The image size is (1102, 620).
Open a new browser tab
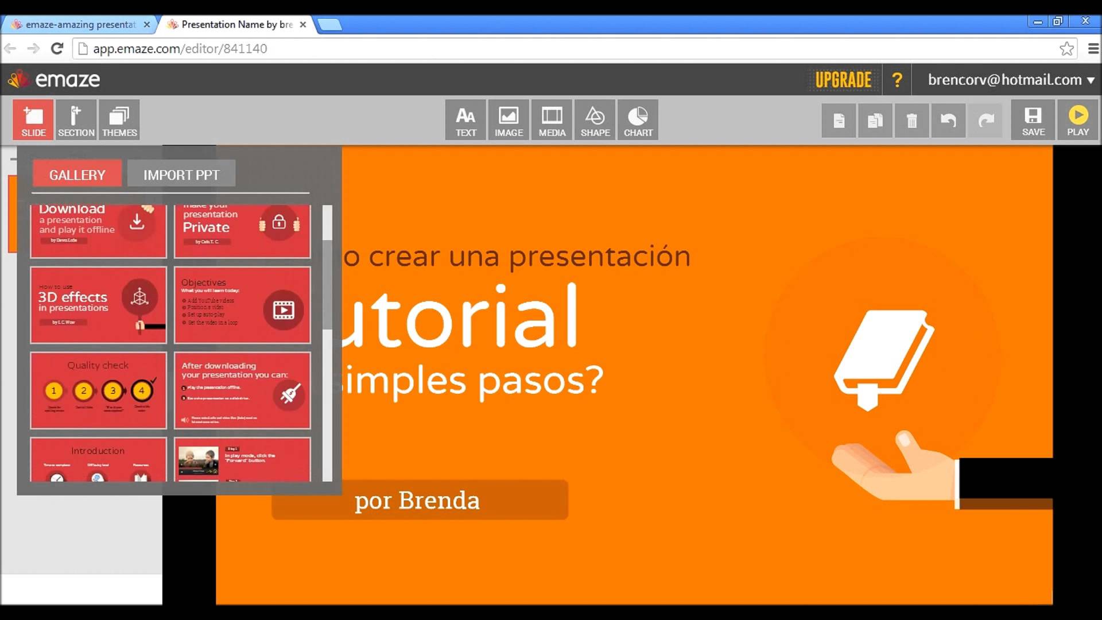329,25
